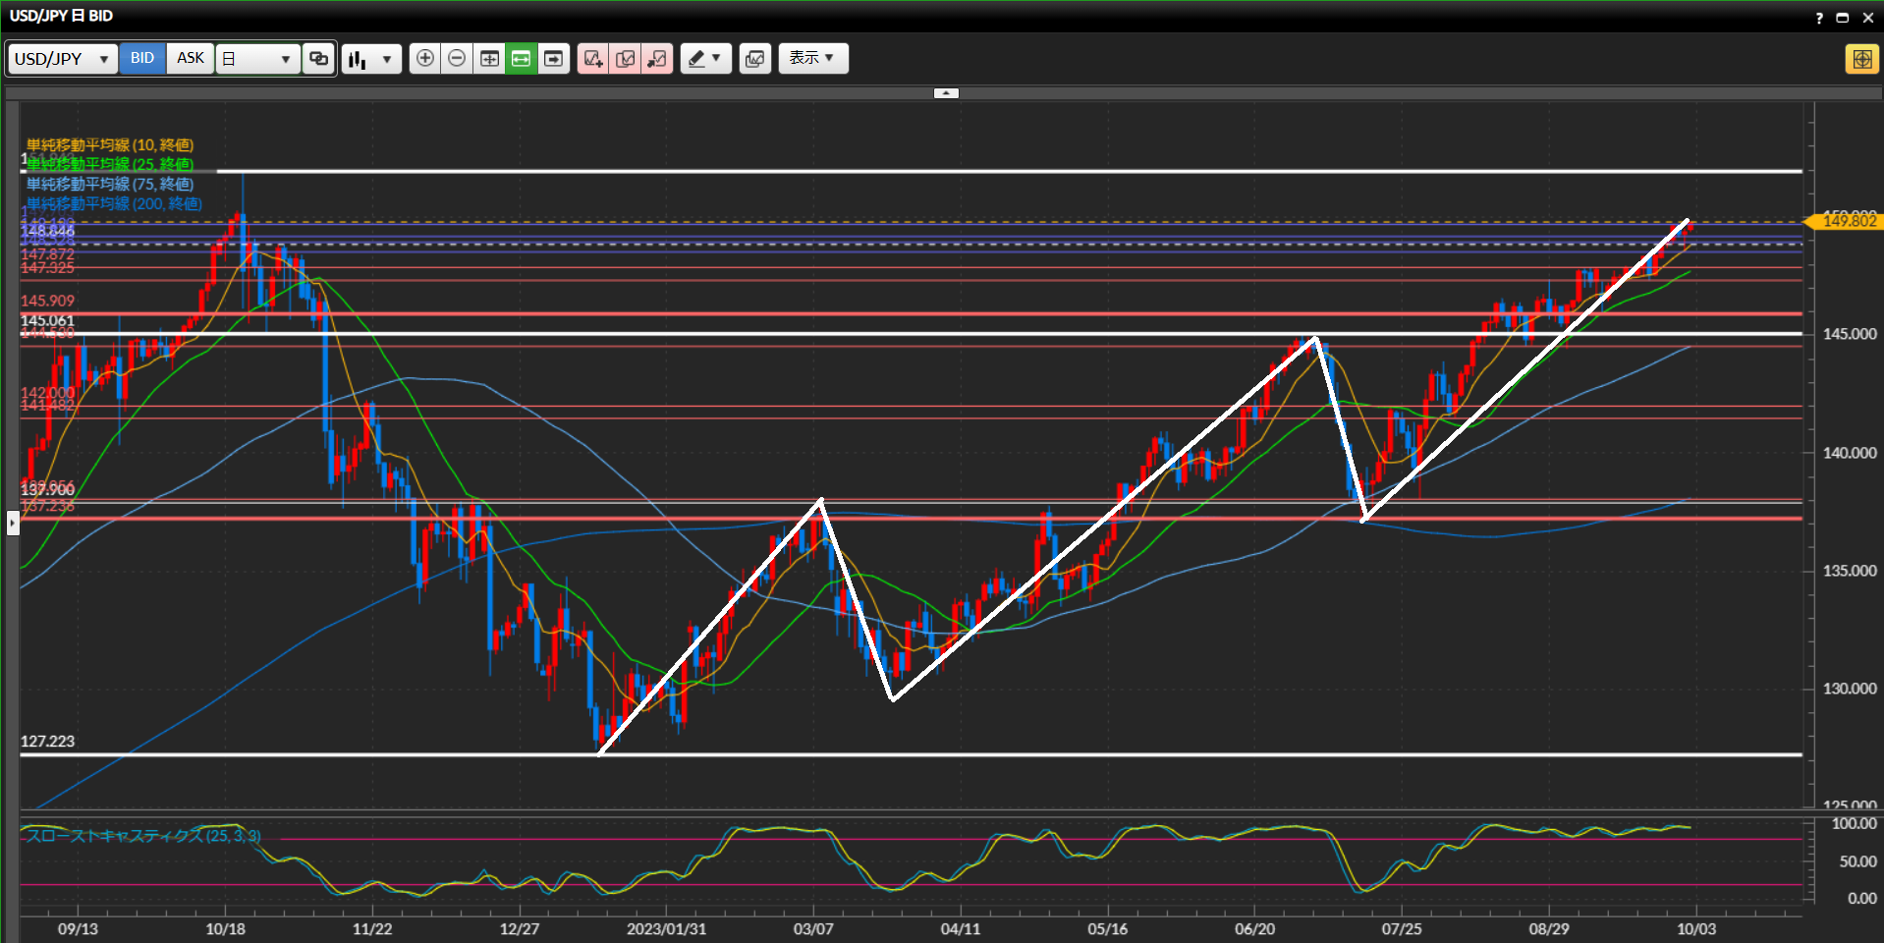
Task: Open the drawing pen tool menu
Action: point(705,59)
